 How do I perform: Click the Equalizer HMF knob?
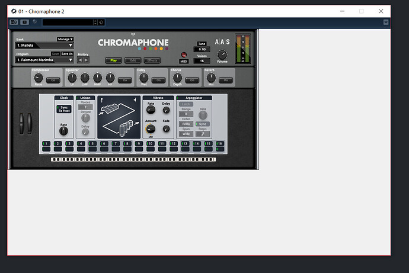click(x=98, y=78)
